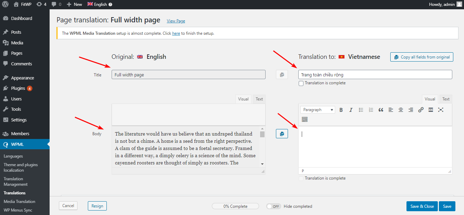Image resolution: width=464 pixels, height=215 pixels.
Task: Open the updates indicator showing 4
Action: pos(41,4)
